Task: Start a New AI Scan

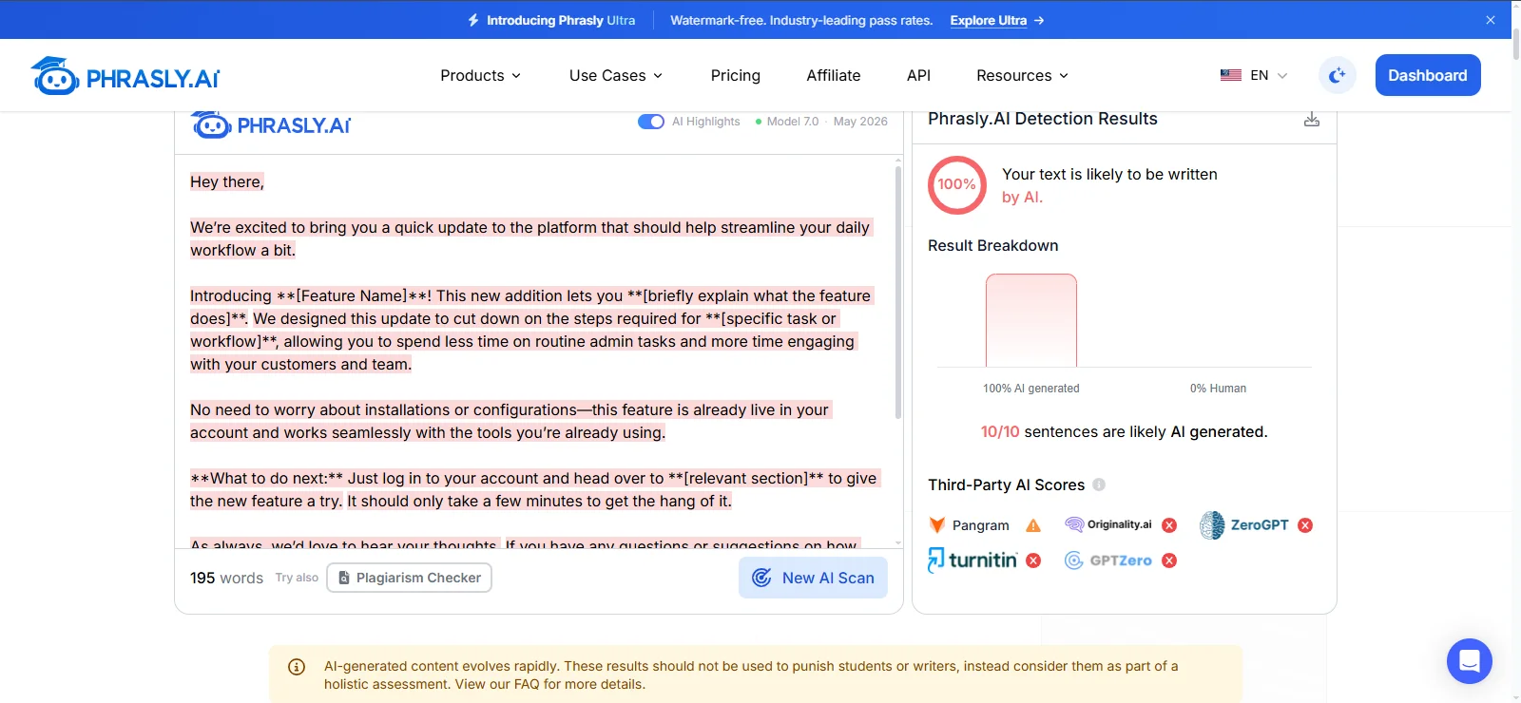Action: [x=813, y=578]
